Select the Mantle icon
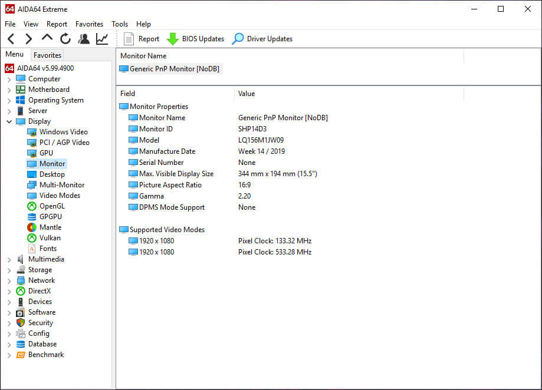 (32, 227)
